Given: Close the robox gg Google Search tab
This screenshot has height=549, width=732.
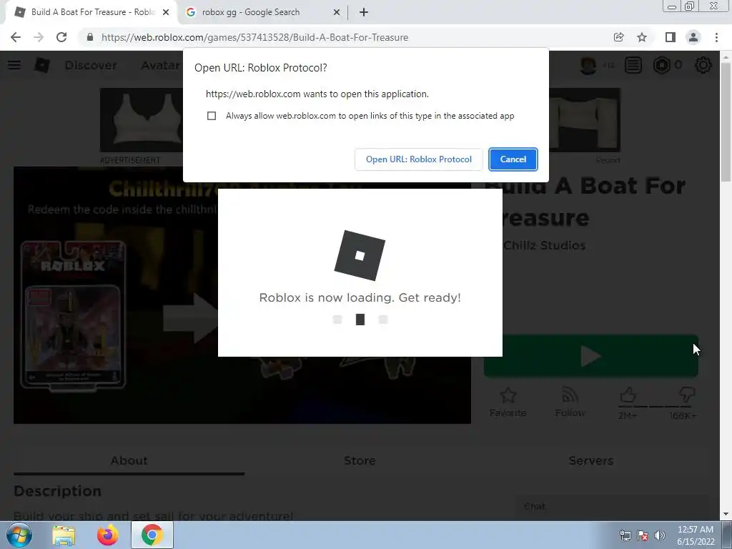Looking at the screenshot, I should tap(337, 12).
